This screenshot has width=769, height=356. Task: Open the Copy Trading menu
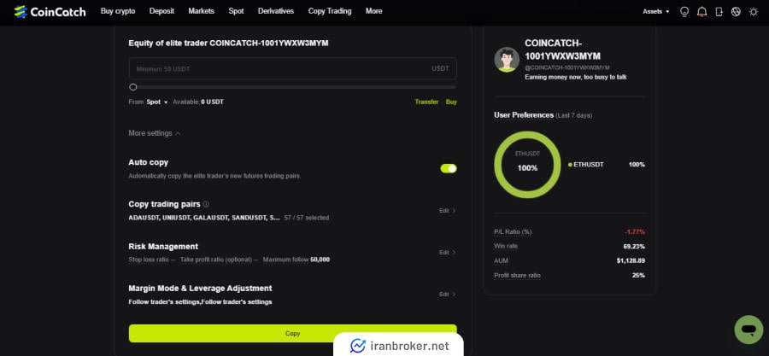330,11
